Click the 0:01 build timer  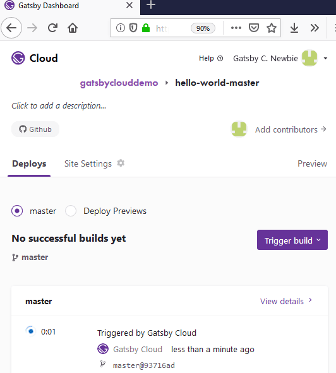(49, 331)
